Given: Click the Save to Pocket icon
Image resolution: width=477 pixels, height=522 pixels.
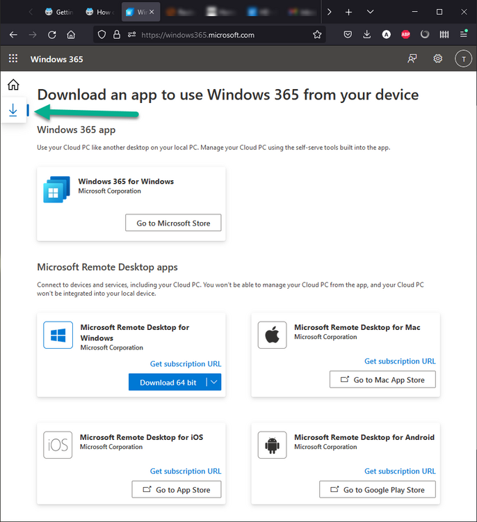Looking at the screenshot, I should pos(348,34).
